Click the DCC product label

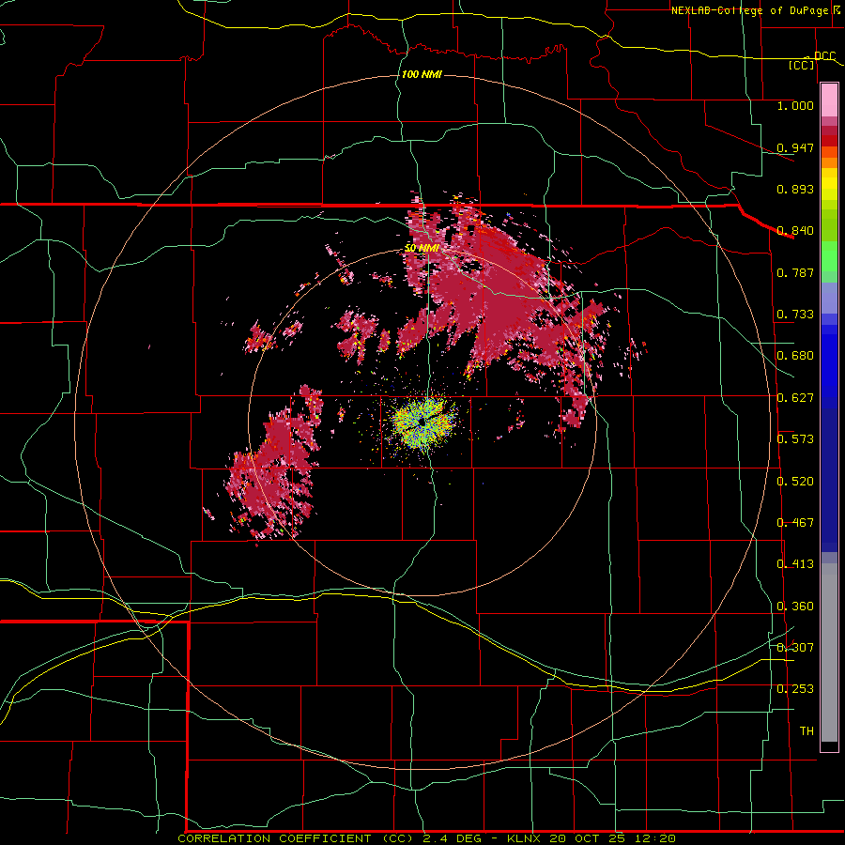click(x=824, y=55)
